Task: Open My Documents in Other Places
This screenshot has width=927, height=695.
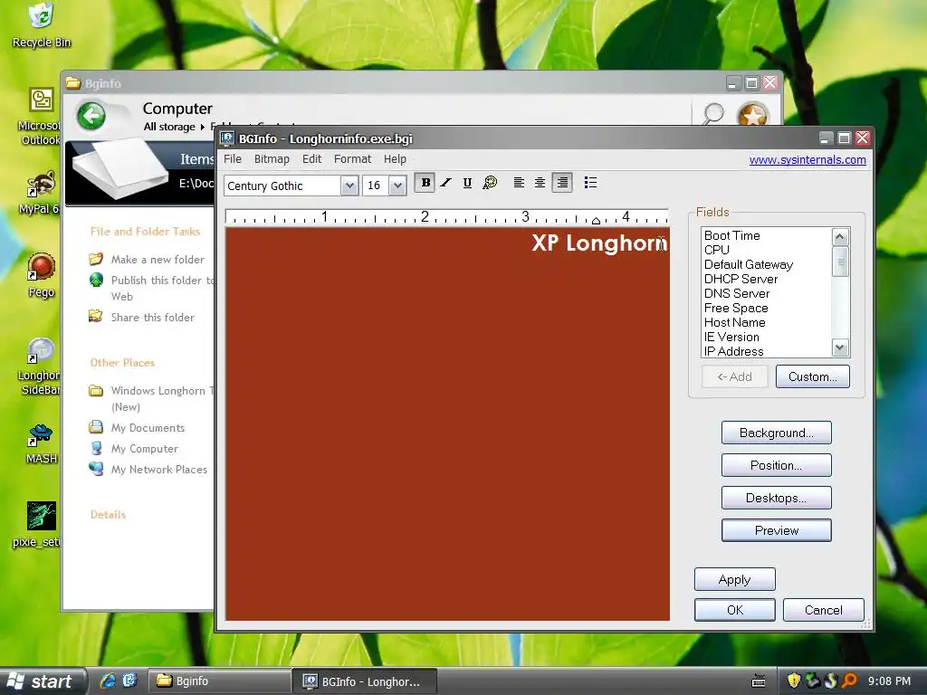Action: coord(148,428)
